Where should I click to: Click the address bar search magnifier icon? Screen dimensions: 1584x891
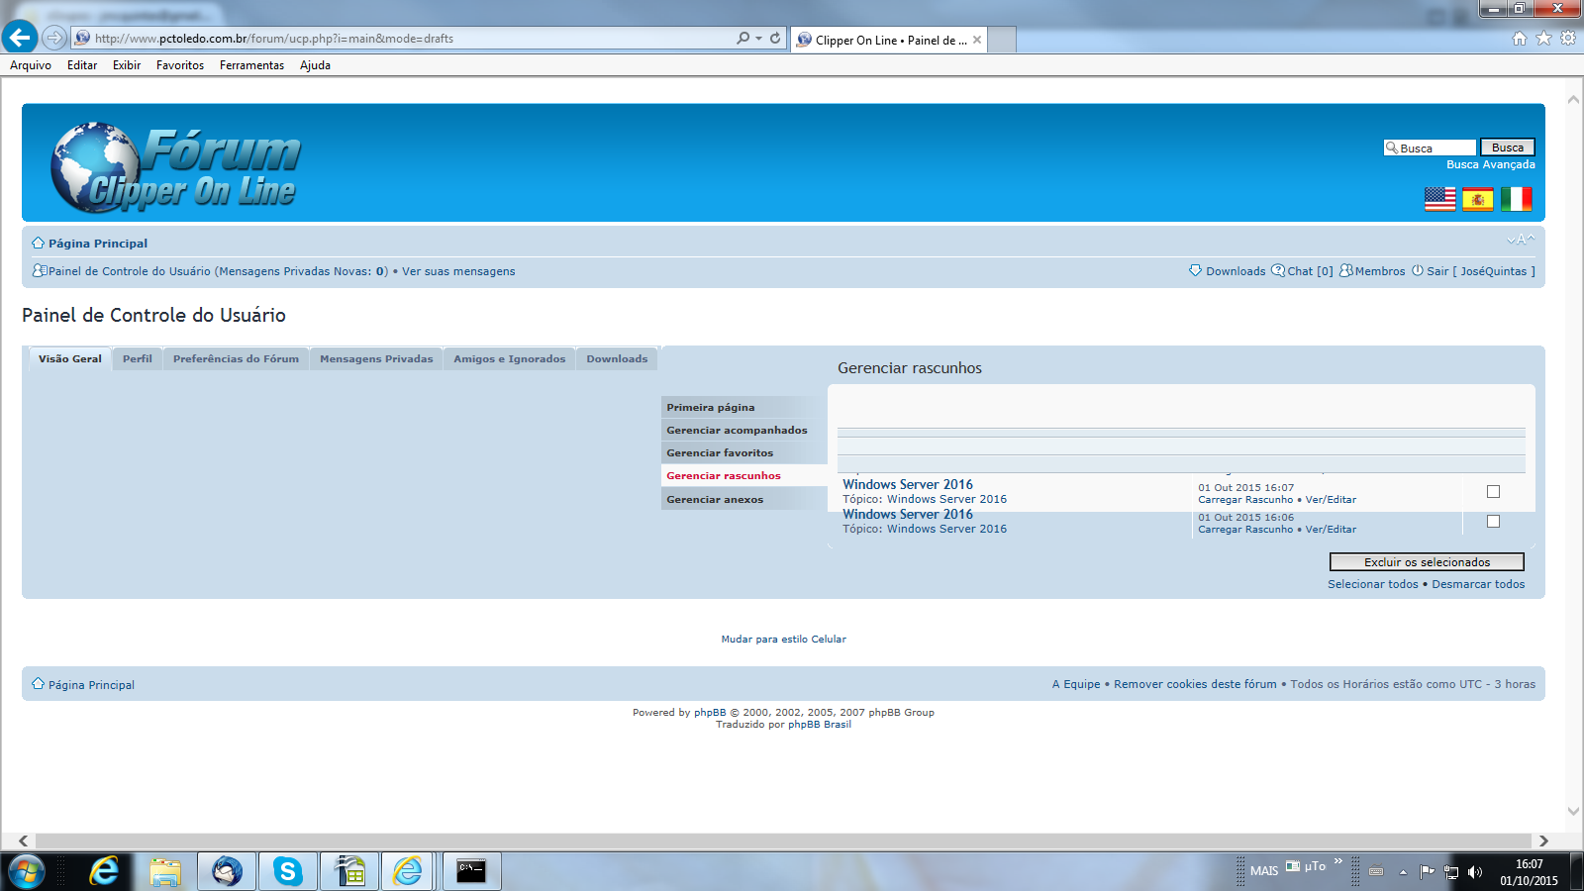pos(743,39)
